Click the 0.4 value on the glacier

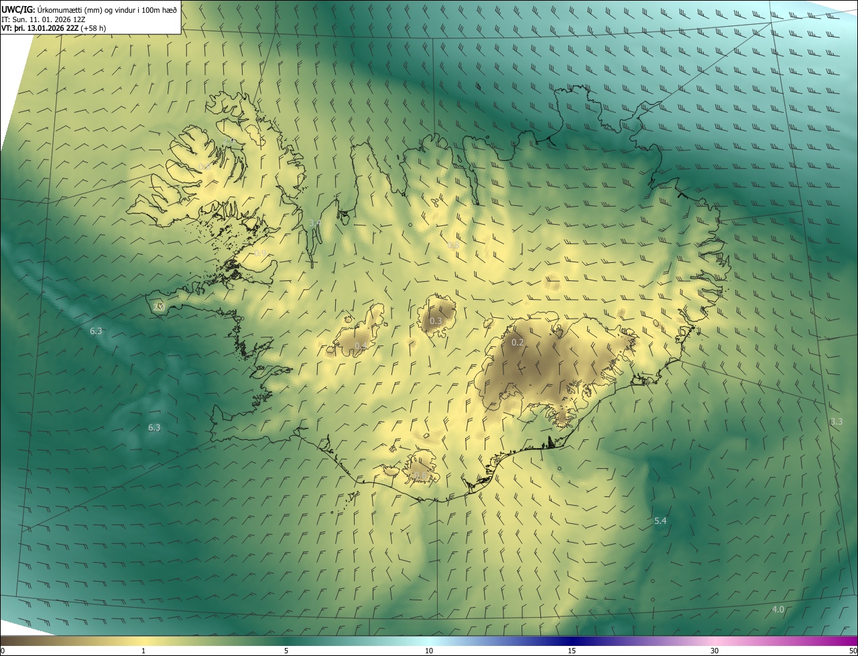point(361,346)
